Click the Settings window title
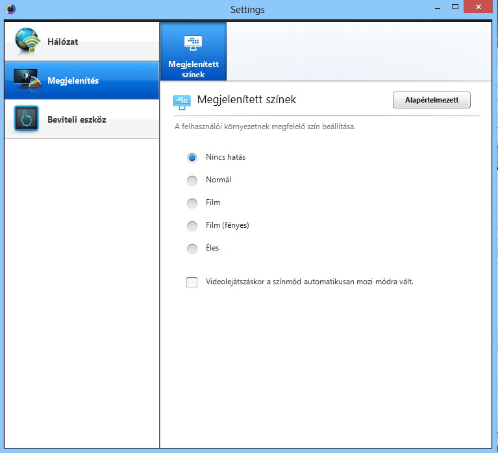This screenshot has height=453, width=498. [x=247, y=10]
